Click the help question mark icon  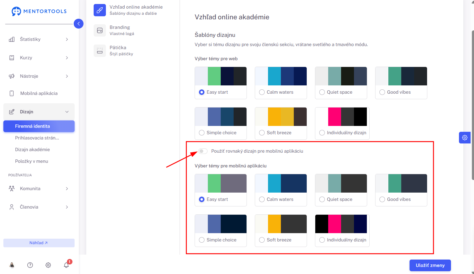pos(30,265)
